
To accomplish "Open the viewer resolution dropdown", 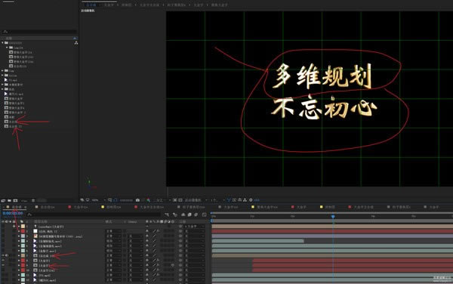I will (162, 200).
